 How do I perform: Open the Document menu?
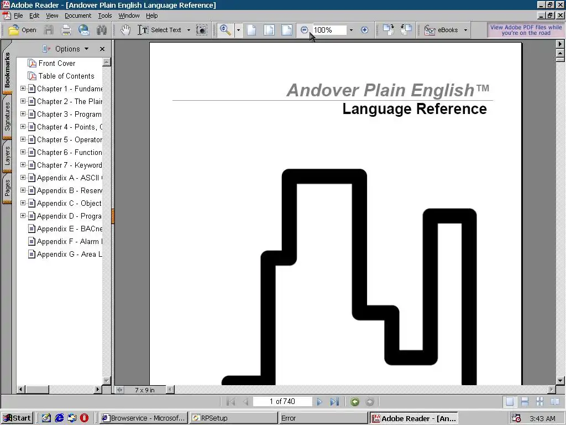78,15
